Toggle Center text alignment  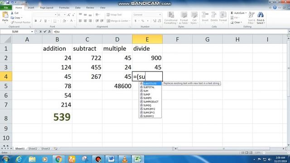(x=85, y=21)
